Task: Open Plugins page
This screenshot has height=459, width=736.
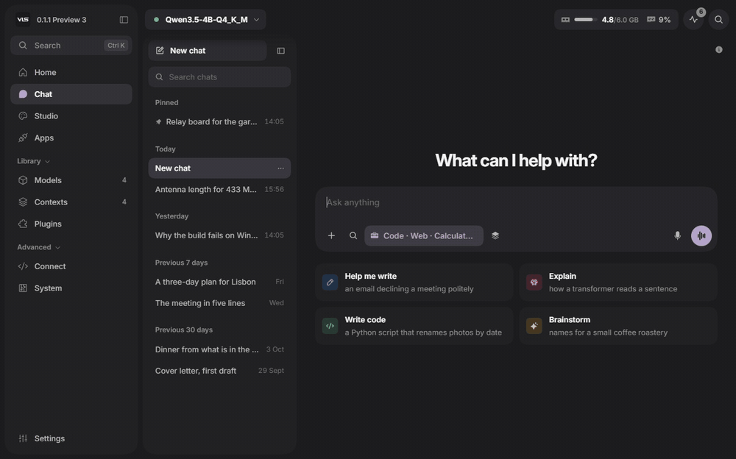Action: tap(71, 224)
